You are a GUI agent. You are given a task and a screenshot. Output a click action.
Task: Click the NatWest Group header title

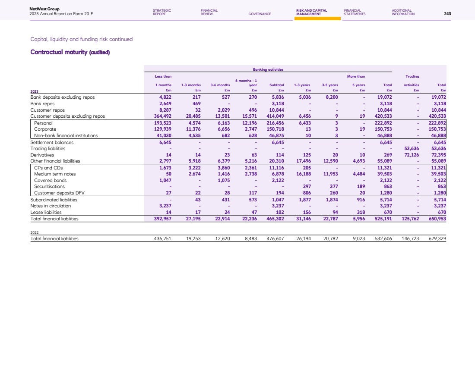pos(44,9)
